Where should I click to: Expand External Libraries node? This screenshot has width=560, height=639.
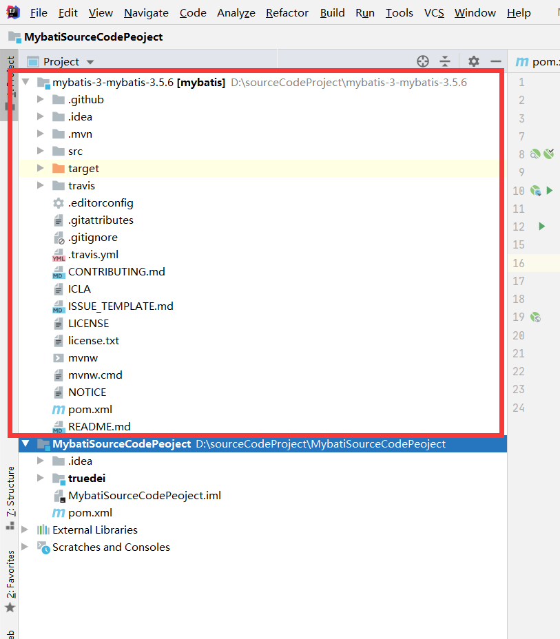point(25,530)
